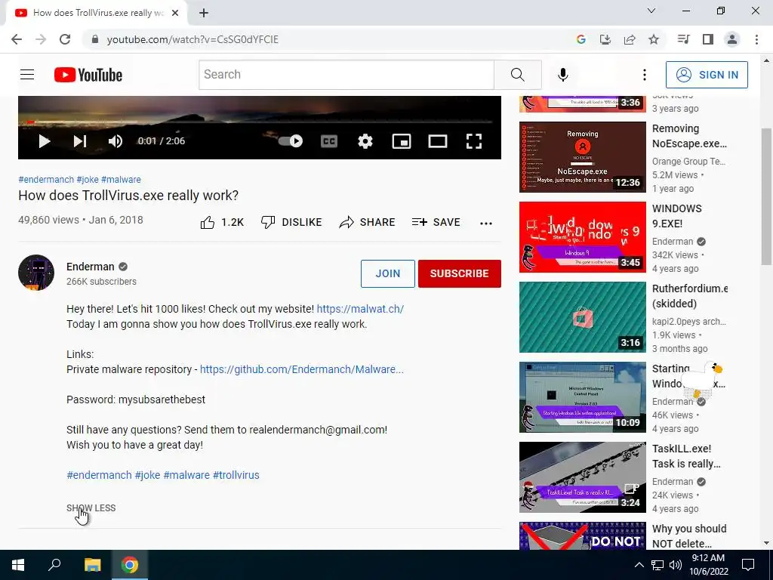Click the magnifier search button
The image size is (773, 580).
518,75
